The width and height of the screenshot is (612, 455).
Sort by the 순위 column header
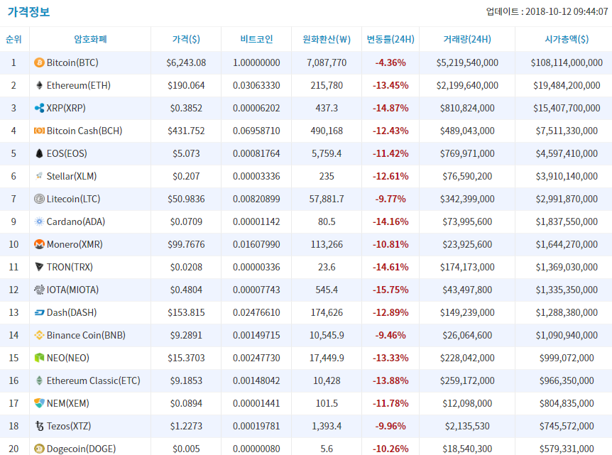(13, 39)
